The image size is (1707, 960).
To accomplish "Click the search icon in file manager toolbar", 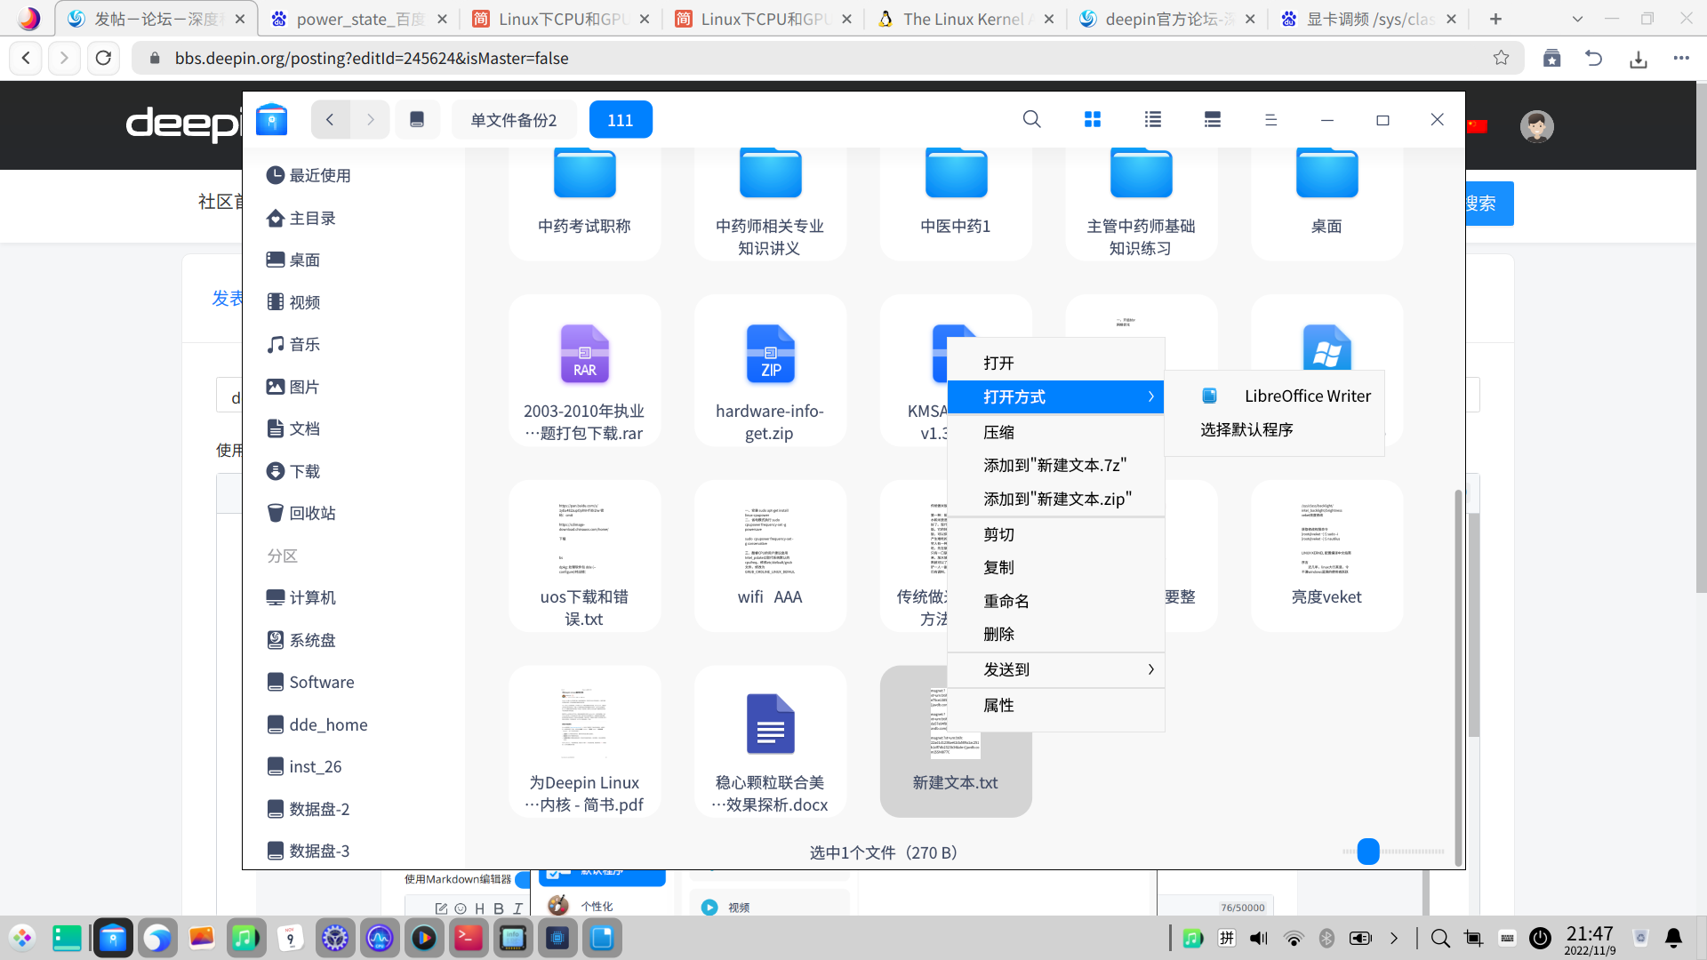I will (x=1031, y=119).
